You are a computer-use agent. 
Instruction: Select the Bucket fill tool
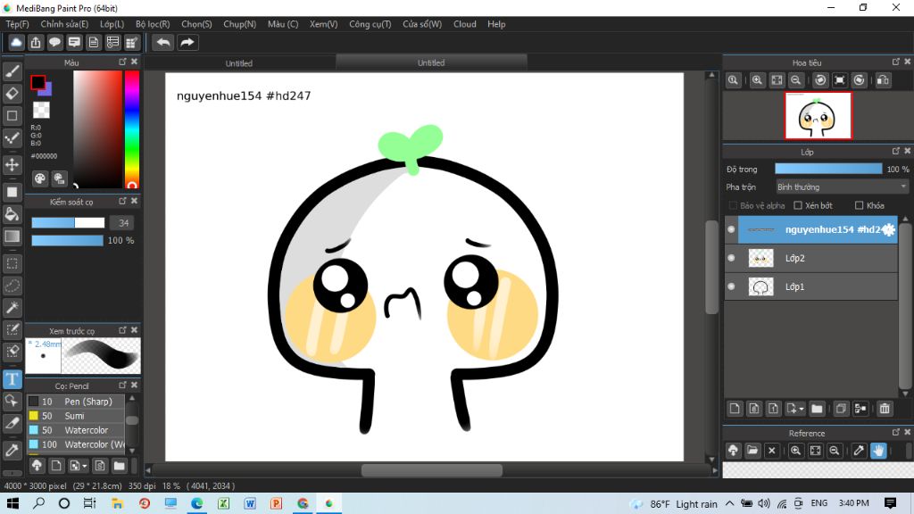tap(12, 214)
